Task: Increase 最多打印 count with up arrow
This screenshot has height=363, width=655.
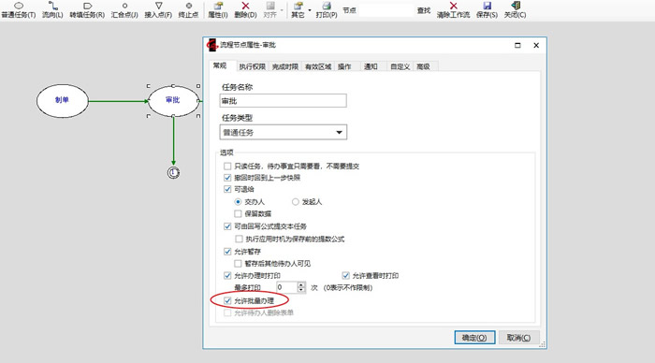Action: 301,284
